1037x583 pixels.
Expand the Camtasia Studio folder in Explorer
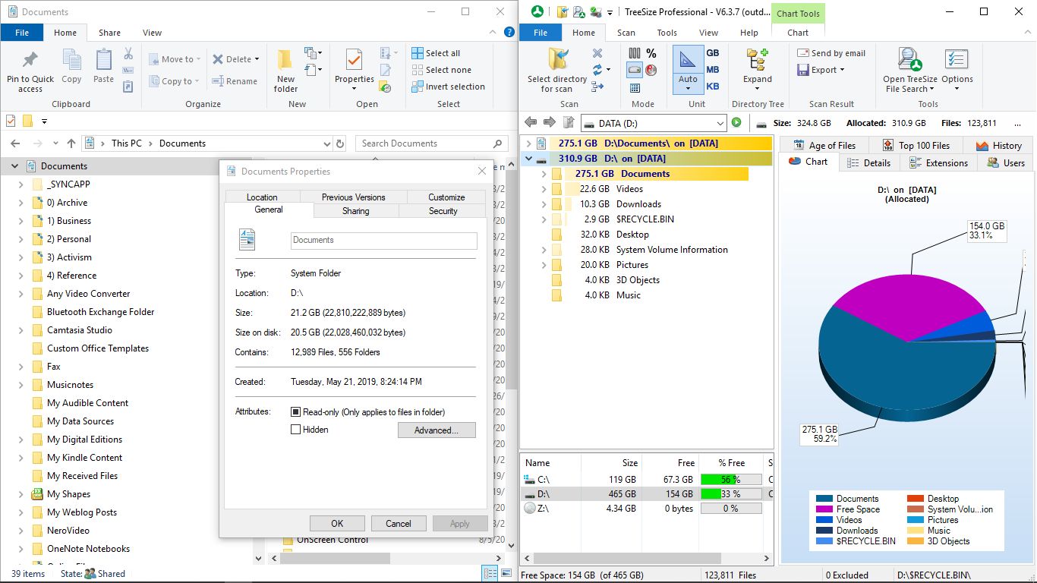tap(20, 330)
